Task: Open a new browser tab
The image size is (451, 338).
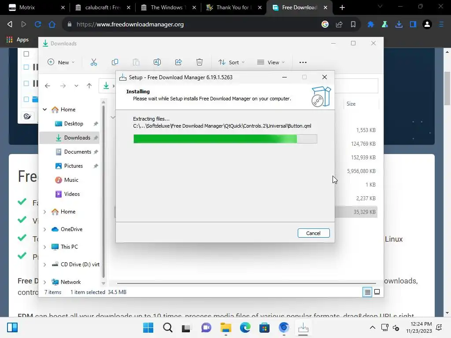Action: [x=342, y=7]
